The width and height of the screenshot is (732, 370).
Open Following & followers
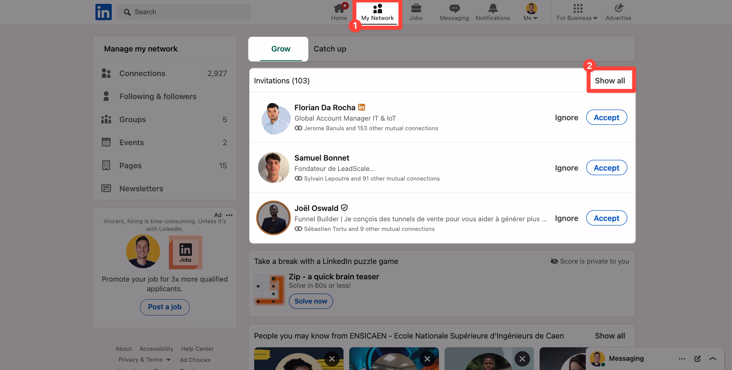[165, 96]
